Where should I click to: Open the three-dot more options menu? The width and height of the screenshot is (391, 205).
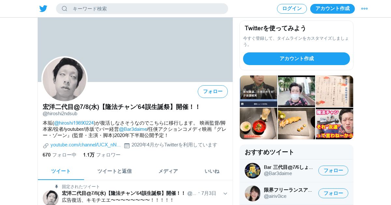pyautogui.click(x=364, y=9)
